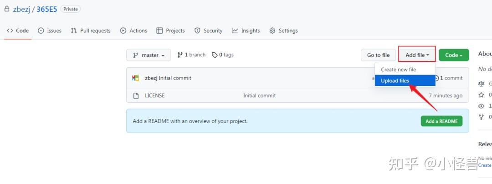Image resolution: width=492 pixels, height=184 pixels.
Task: Go to the Settings tab
Action: (x=283, y=31)
